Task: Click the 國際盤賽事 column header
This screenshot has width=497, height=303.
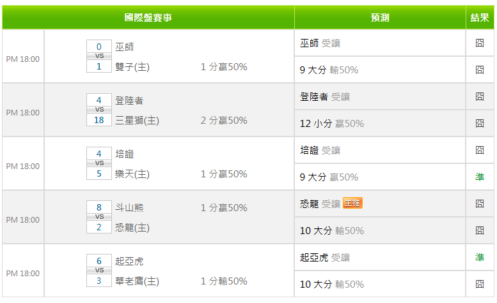Action: coord(148,17)
